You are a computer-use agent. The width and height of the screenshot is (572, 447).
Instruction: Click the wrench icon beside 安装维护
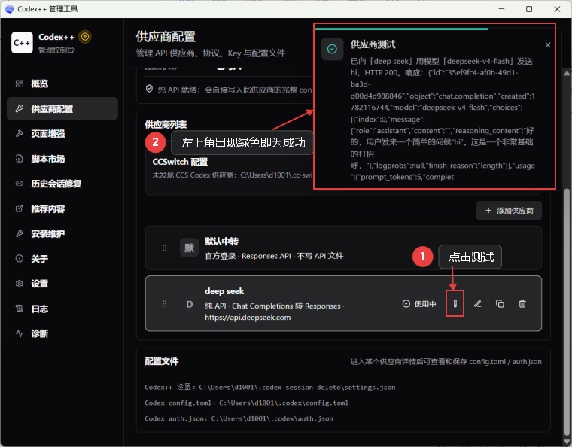(20, 234)
